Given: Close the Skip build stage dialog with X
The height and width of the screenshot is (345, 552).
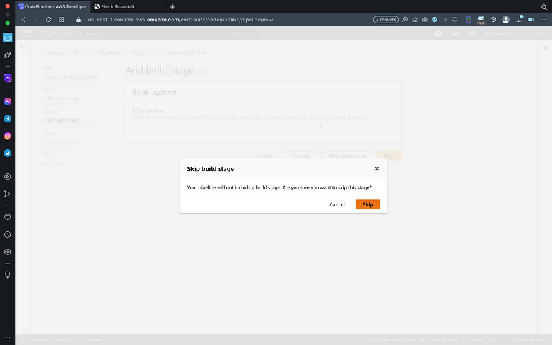Looking at the screenshot, I should (x=377, y=168).
